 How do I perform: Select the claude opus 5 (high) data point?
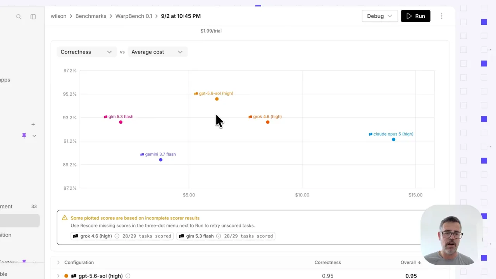[x=393, y=139]
